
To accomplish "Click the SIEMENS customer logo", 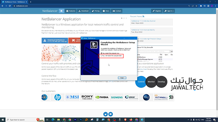I will point(117,97).
